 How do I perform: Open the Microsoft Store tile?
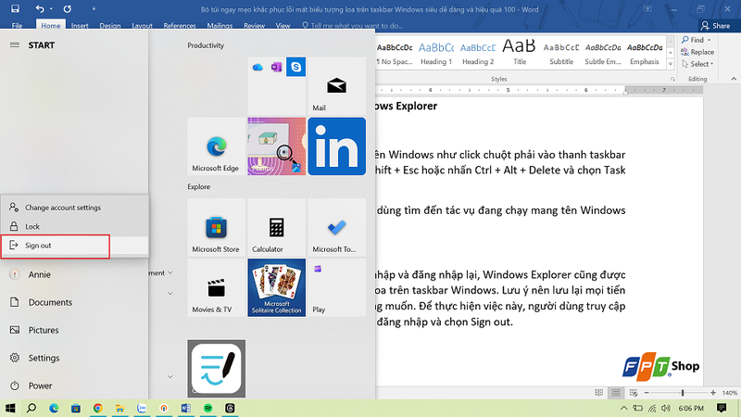coord(217,227)
